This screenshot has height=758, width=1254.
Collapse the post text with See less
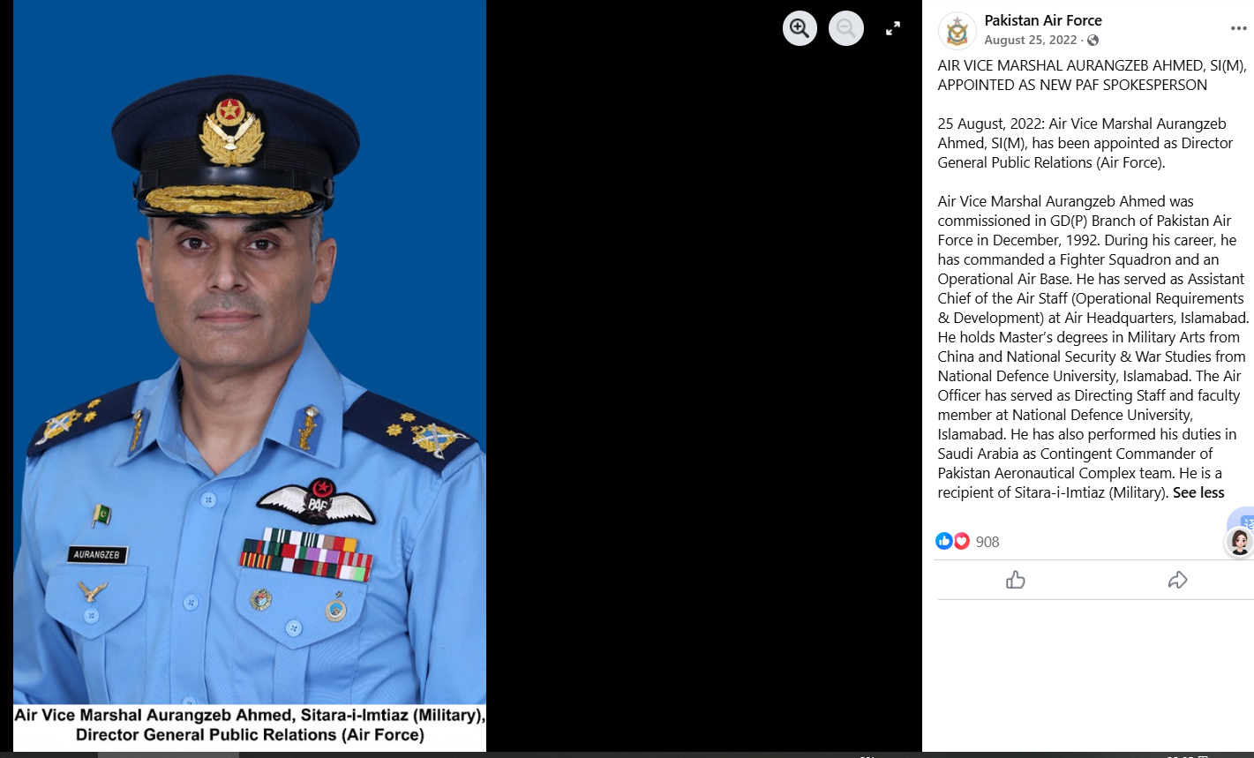pos(1198,492)
